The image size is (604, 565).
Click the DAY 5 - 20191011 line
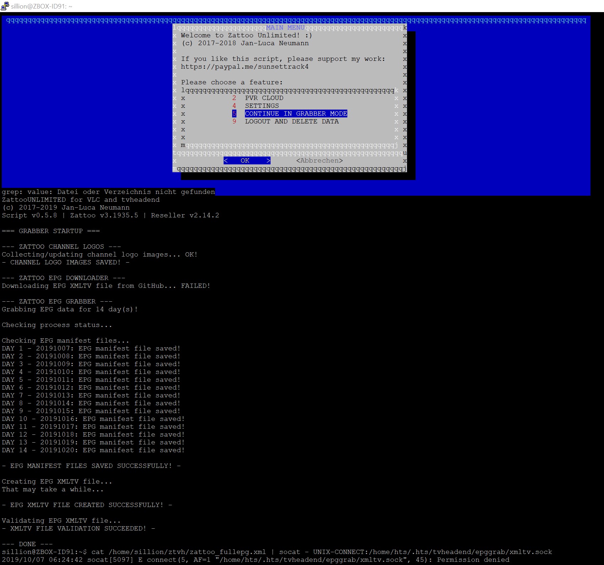click(91, 380)
